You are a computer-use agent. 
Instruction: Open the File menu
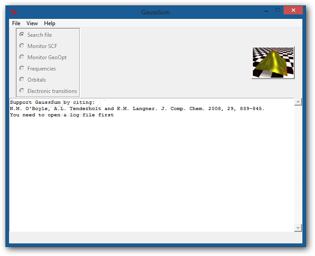pyautogui.click(x=16, y=23)
